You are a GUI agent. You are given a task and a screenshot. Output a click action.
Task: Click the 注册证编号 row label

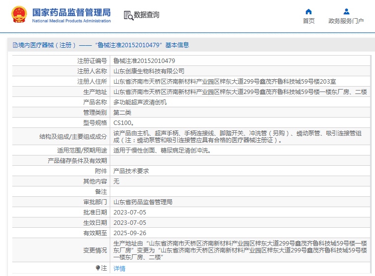[x=92, y=61]
